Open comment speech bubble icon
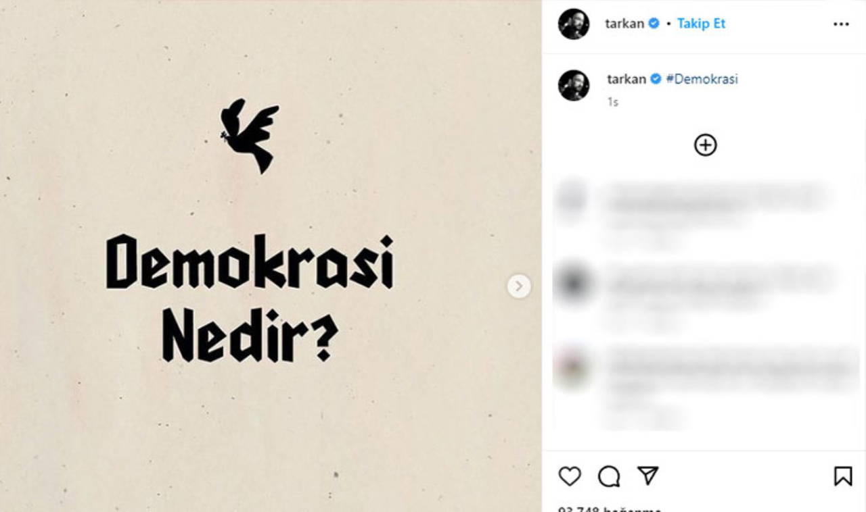Screen dimensions: 866x512 (609, 476)
